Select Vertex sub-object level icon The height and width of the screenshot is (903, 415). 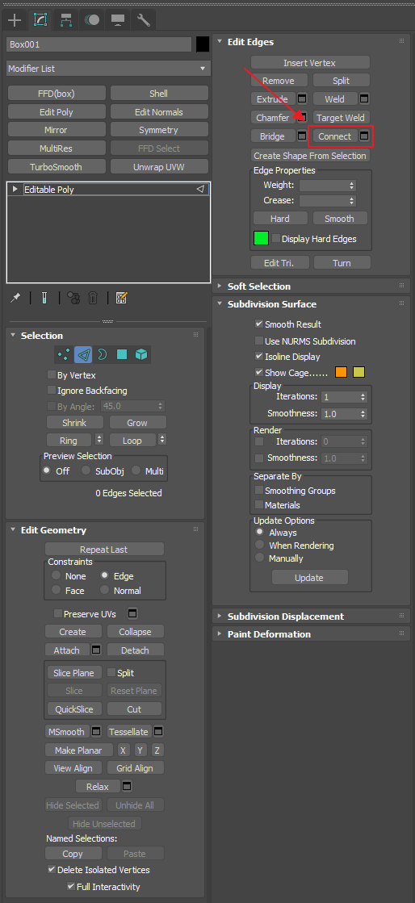click(x=64, y=355)
